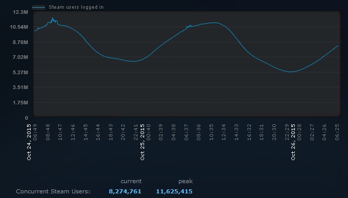Click the 06:25 time tick label

pyautogui.click(x=337, y=133)
